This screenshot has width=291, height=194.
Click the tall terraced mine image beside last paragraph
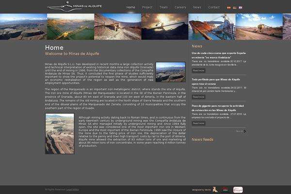(x=60, y=134)
